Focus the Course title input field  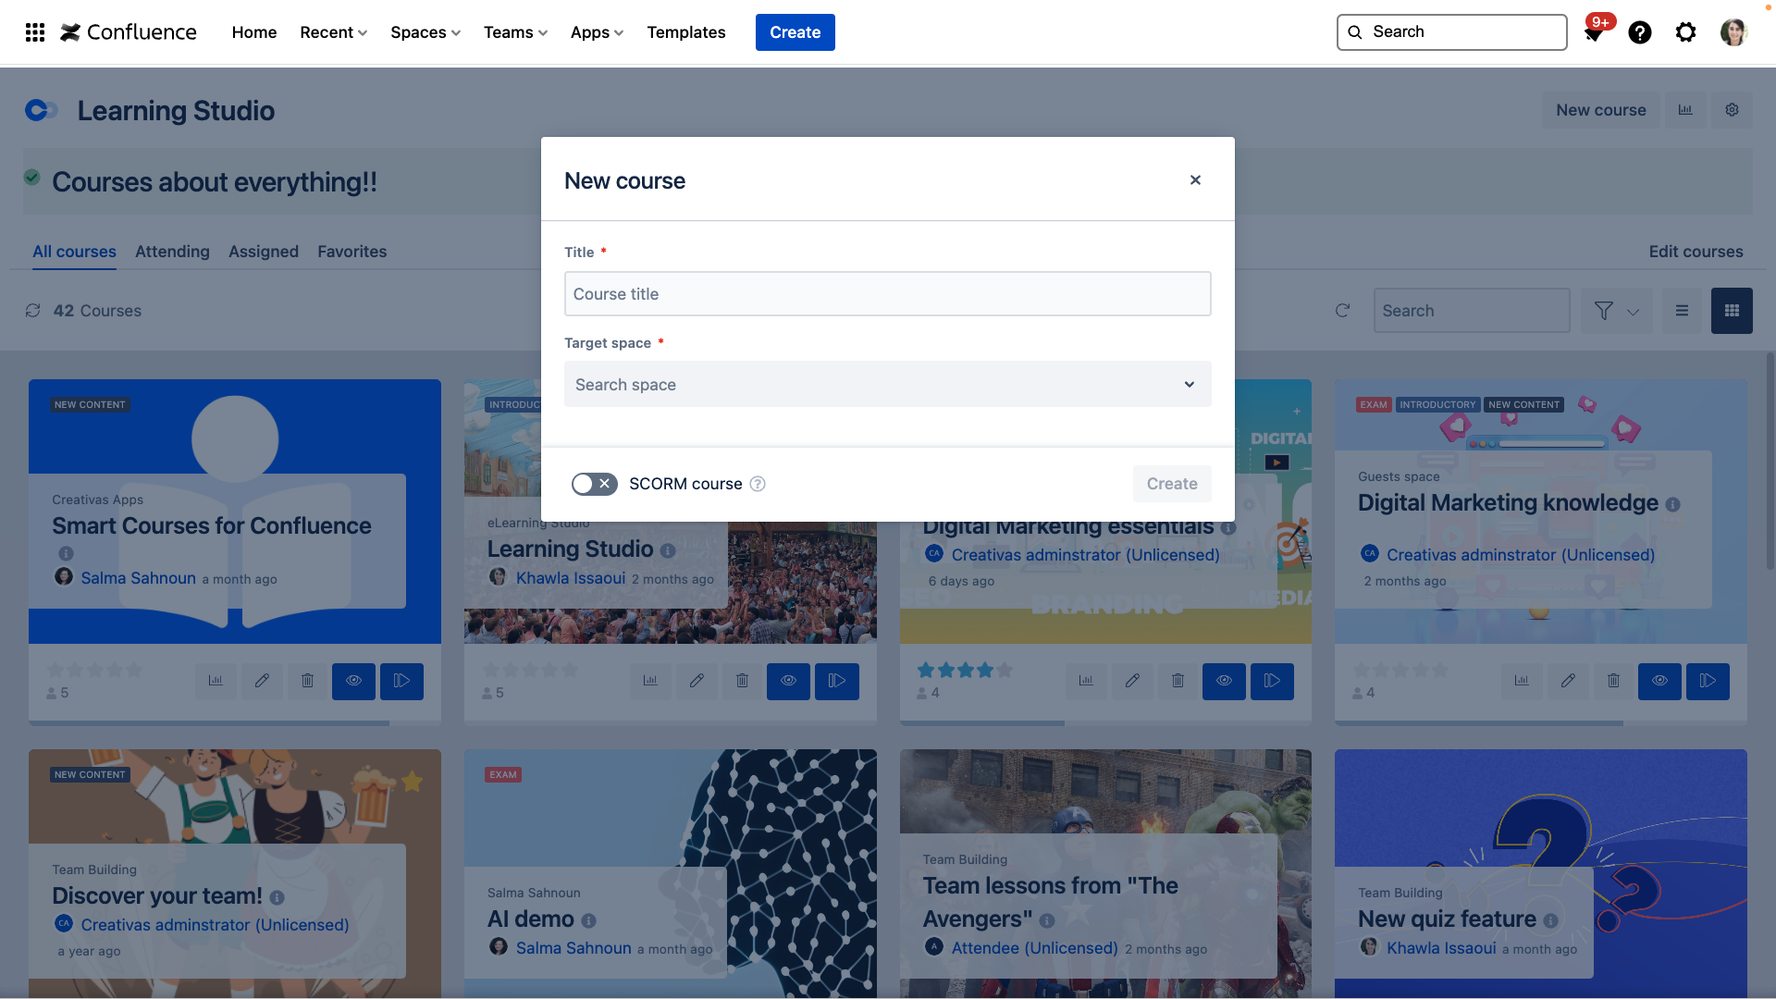pos(887,293)
